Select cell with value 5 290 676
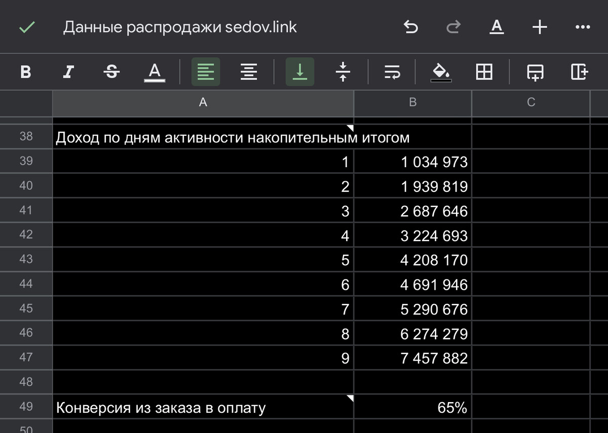Image resolution: width=608 pixels, height=433 pixels. (412, 309)
